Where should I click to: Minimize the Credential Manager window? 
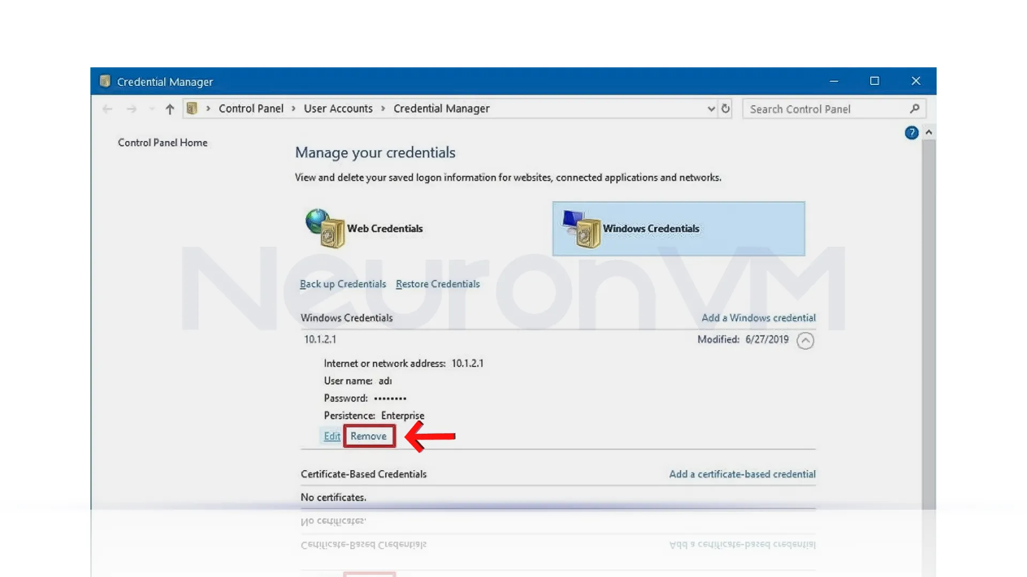[834, 81]
